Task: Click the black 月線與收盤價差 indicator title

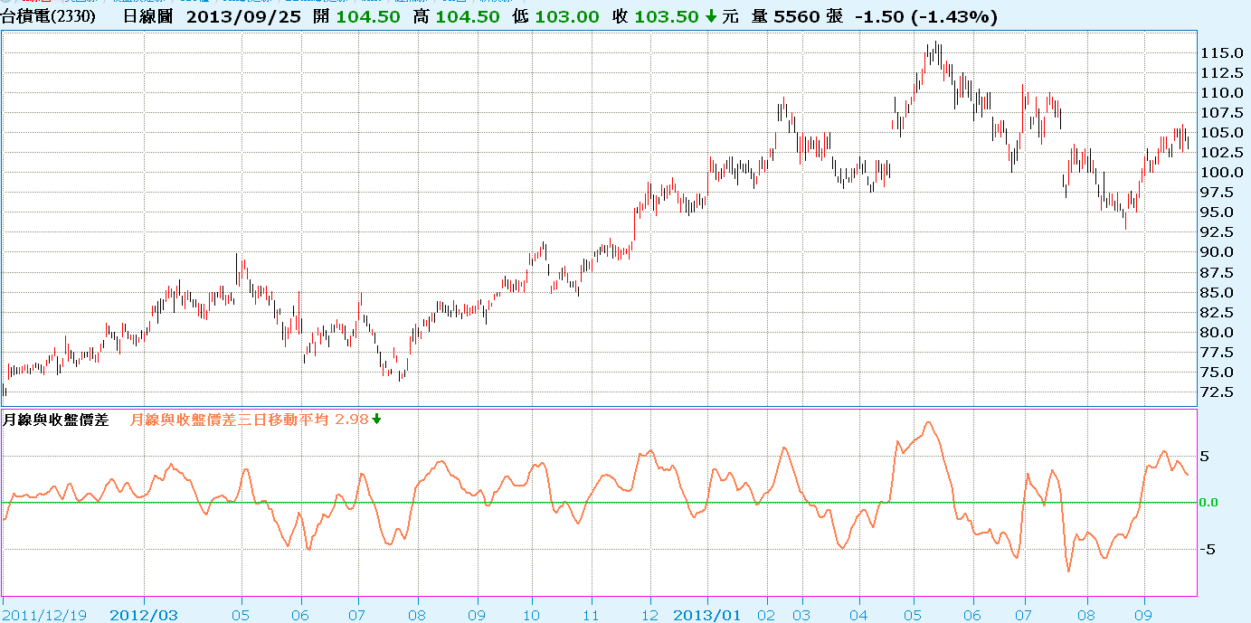Action: [x=56, y=420]
